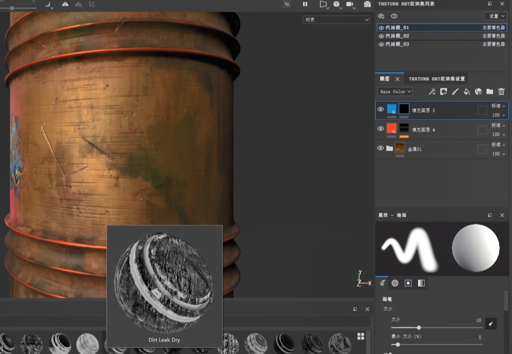Switch to TEXTURE SET 纹理集设置 tab
Image resolution: width=512 pixels, height=354 pixels.
click(x=437, y=79)
